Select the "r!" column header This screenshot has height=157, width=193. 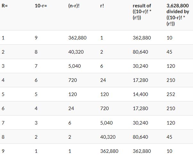pyautogui.click(x=102, y=6)
